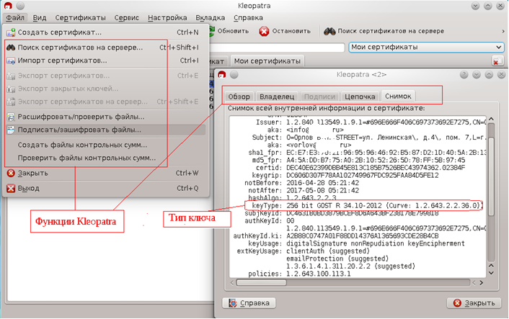
Task: Click the notAfter 2017-05-08 05:21:42 line
Action: coord(304,190)
